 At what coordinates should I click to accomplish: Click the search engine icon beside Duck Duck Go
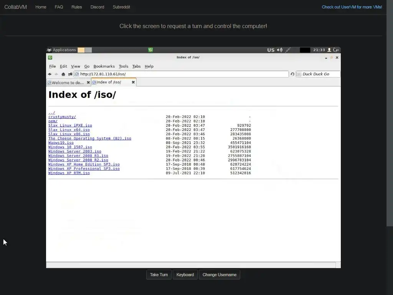click(x=299, y=74)
